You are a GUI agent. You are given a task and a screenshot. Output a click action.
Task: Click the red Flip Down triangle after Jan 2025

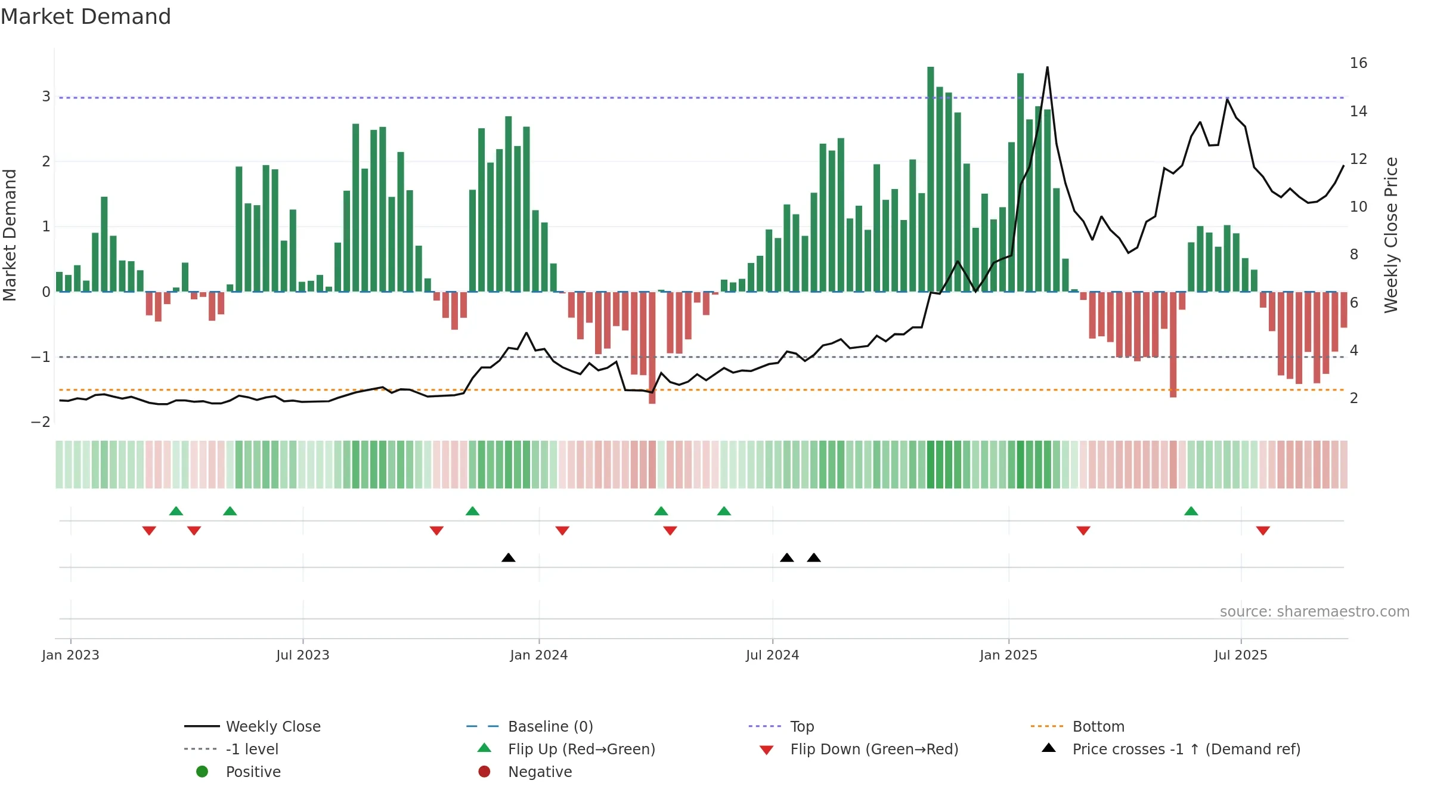[x=1083, y=531]
